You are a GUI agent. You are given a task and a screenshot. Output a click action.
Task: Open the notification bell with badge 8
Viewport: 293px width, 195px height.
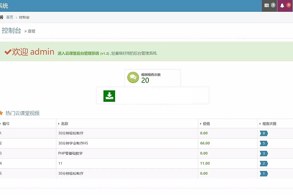click(x=285, y=6)
